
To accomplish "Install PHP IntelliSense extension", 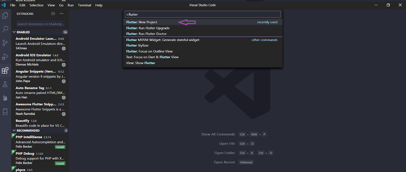I will tap(60, 147).
